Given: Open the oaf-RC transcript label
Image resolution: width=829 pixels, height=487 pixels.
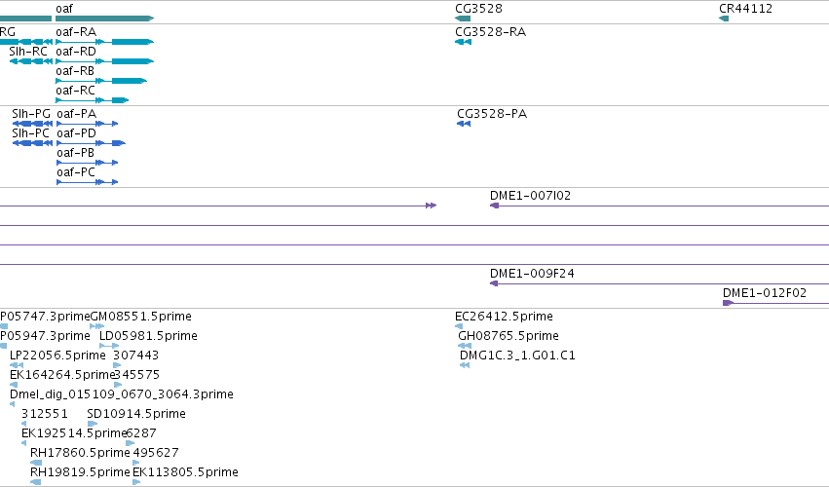Looking at the screenshot, I should (x=76, y=91).
